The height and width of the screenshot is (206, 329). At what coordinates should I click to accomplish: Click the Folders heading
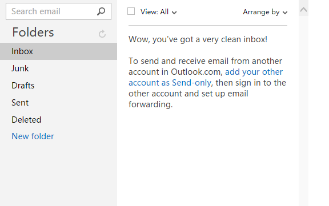click(x=33, y=33)
